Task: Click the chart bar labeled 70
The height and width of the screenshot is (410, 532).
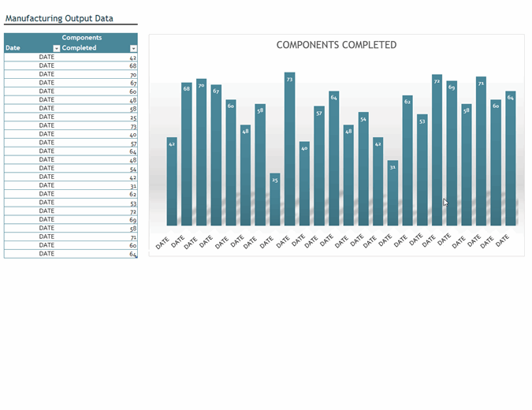Action: pyautogui.click(x=201, y=152)
